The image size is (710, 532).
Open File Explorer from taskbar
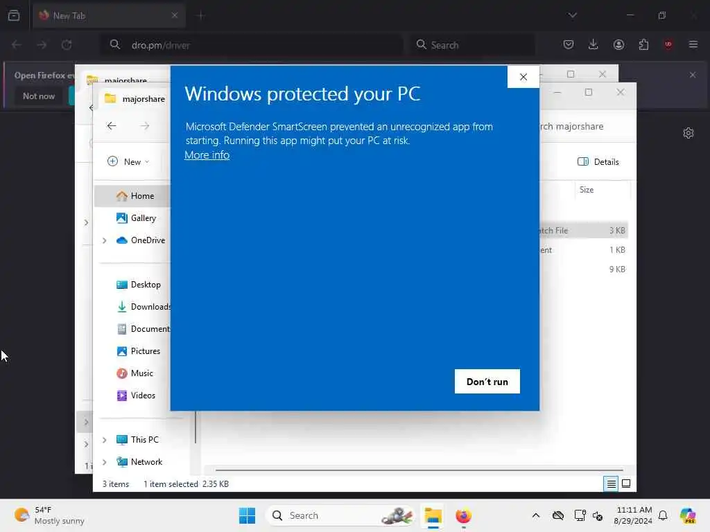[x=433, y=515]
